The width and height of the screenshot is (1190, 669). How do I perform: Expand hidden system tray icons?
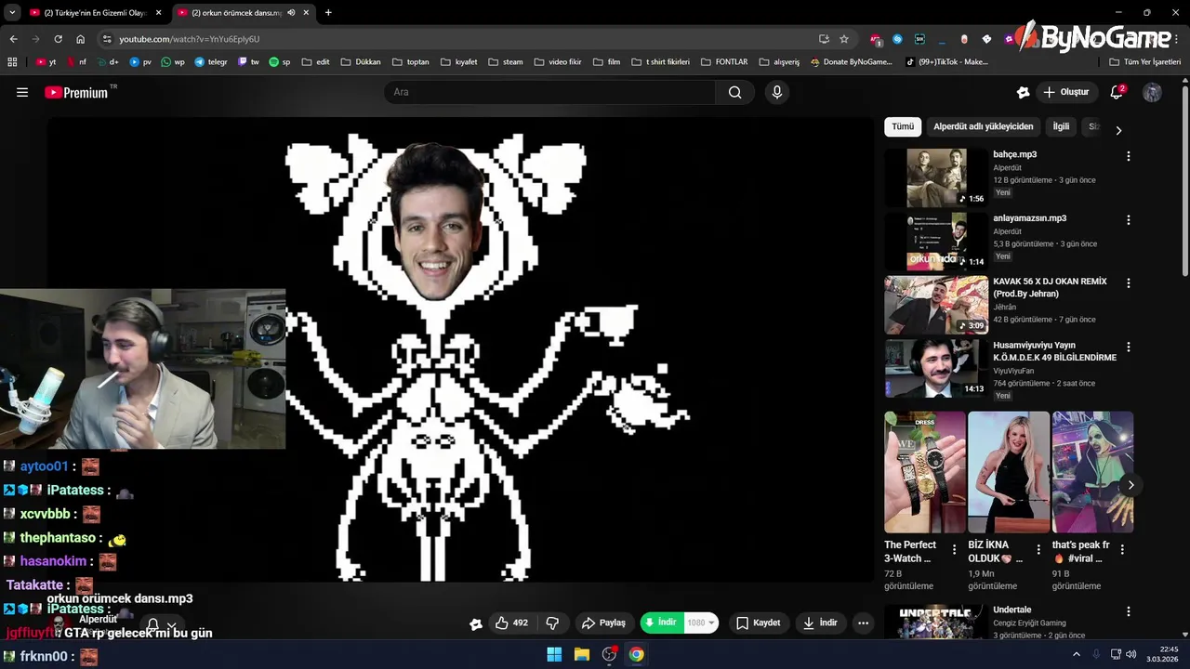pyautogui.click(x=1077, y=654)
